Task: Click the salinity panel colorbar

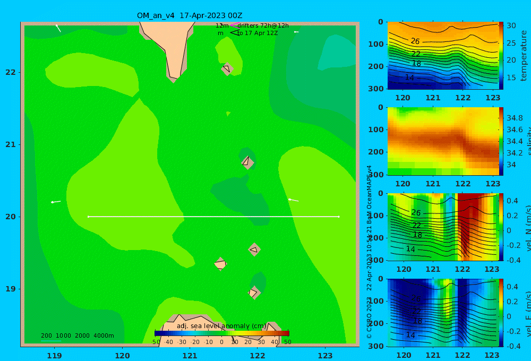Action: pyautogui.click(x=501, y=141)
